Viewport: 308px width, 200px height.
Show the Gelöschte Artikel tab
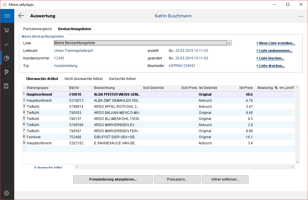[x=122, y=79]
